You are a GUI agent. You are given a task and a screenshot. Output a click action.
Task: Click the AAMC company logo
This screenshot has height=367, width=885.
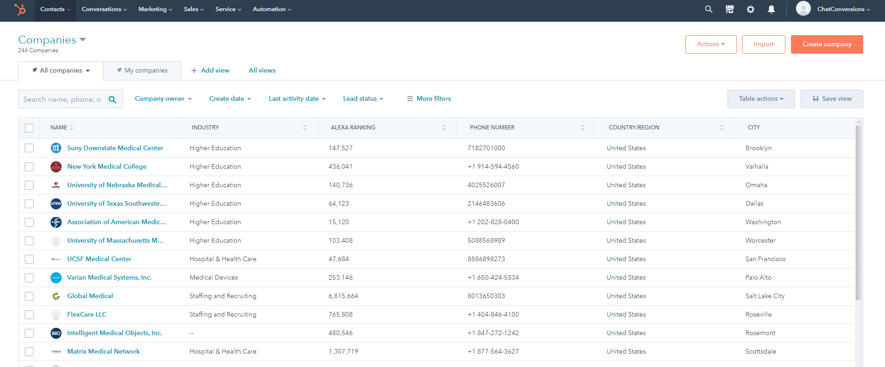click(56, 222)
